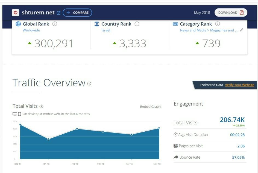Edit category with the pencil icon
This screenshot has height=173, width=258.
(241, 30)
